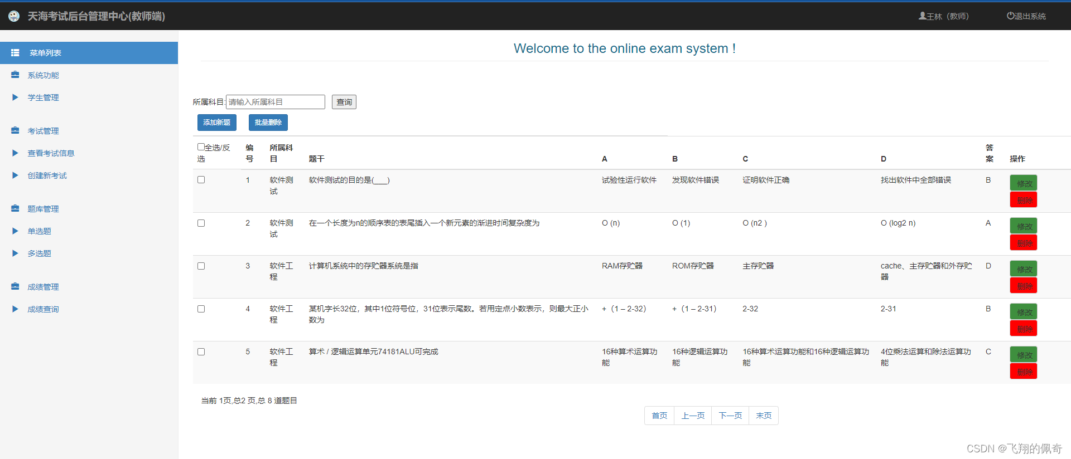Open 成绩查询 menu item
1071x459 pixels.
[x=43, y=309]
